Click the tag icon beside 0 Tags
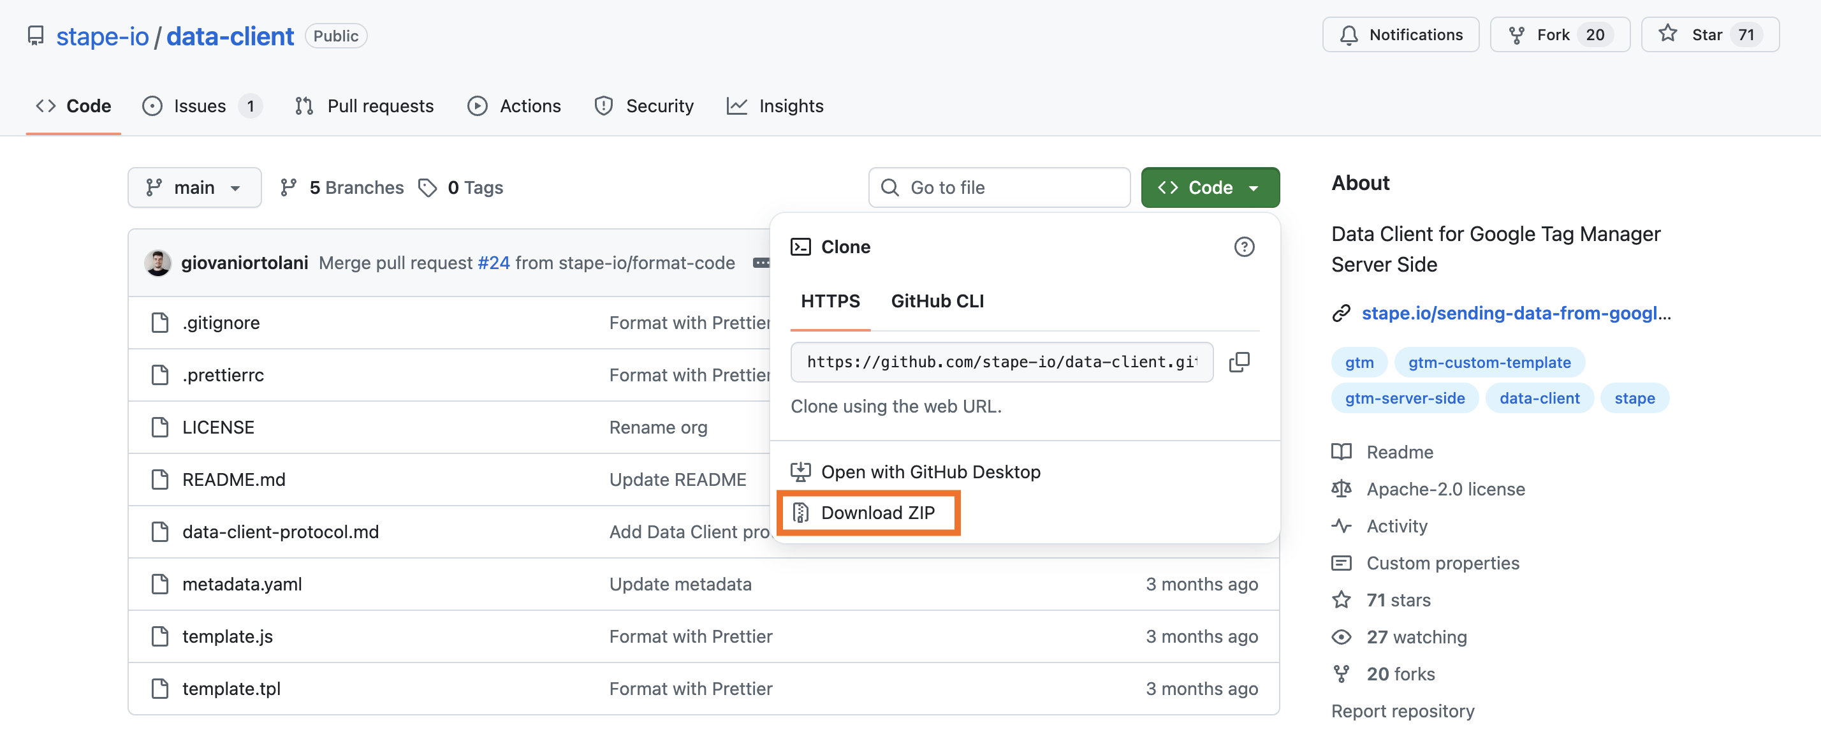This screenshot has height=732, width=1821. [x=427, y=187]
